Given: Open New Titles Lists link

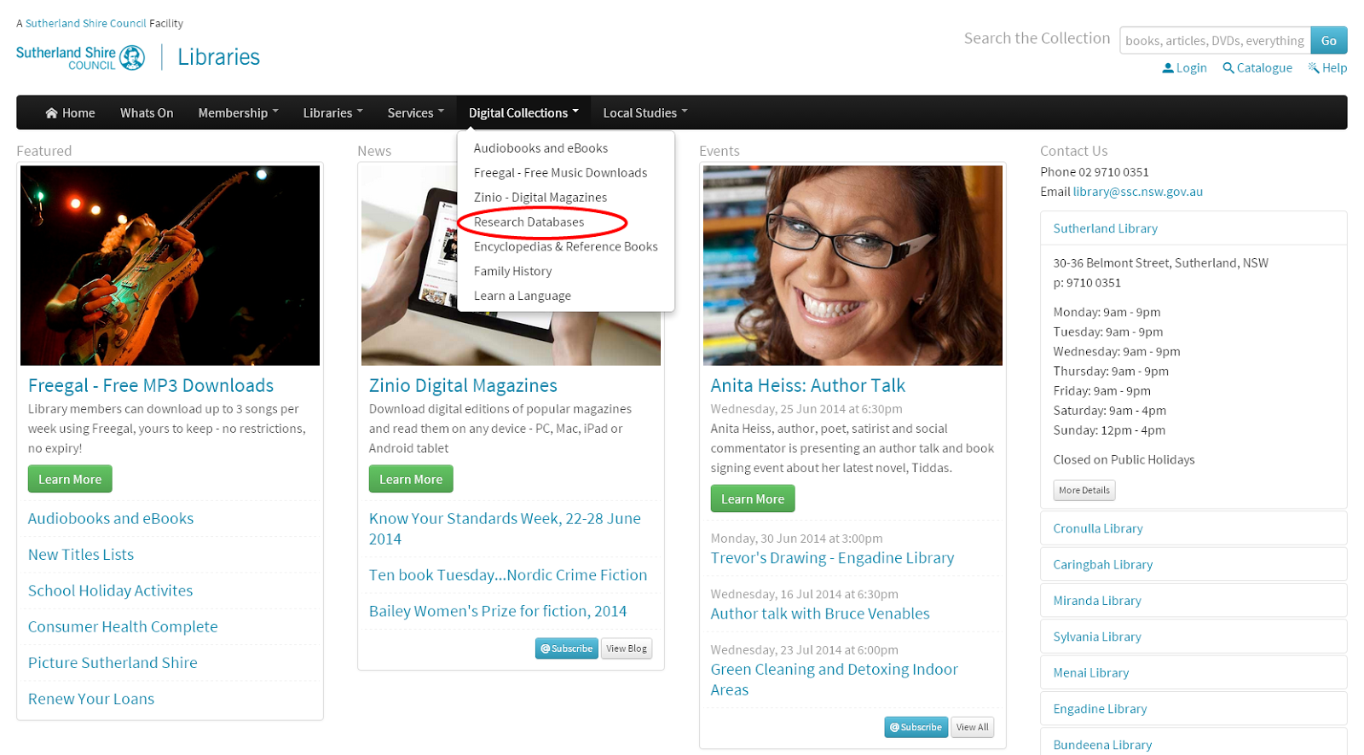Looking at the screenshot, I should point(81,555).
